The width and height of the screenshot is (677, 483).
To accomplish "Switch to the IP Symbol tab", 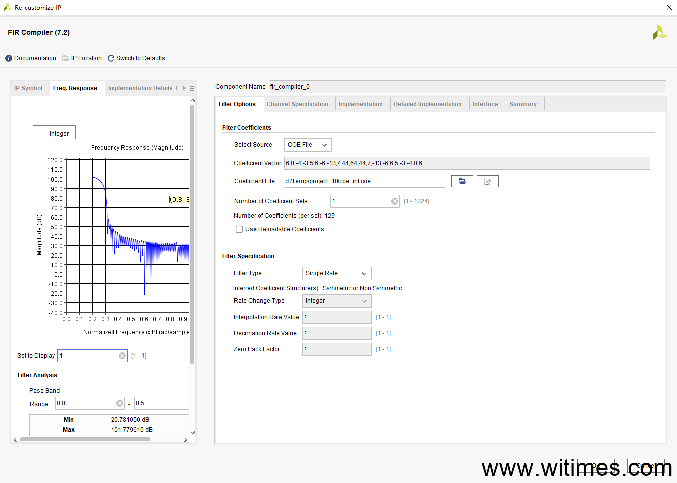I will click(x=28, y=88).
